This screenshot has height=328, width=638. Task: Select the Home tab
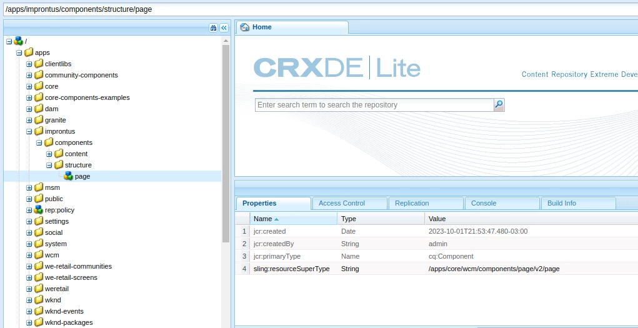[292, 27]
